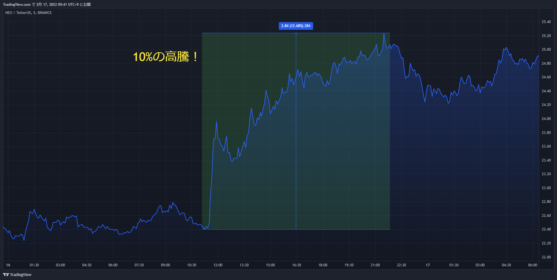557x280 pixels.
Task: Click the first 03:00 time axis label
Action: [x=60, y=265]
